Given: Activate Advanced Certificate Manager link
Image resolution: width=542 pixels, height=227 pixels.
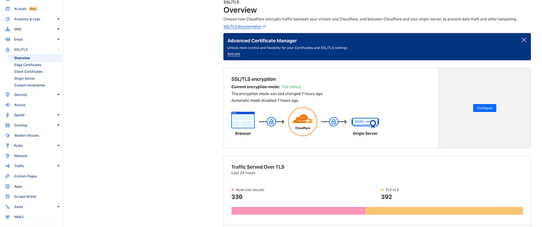Looking at the screenshot, I should 233,54.
